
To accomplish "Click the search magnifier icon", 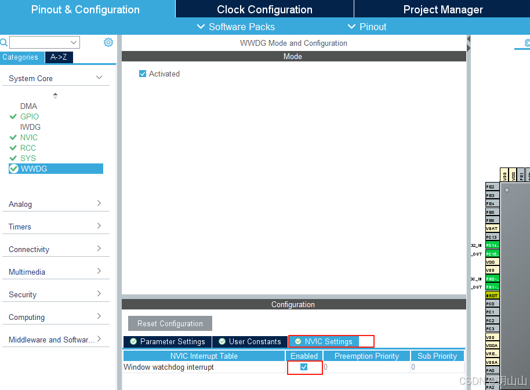I will [x=3, y=42].
